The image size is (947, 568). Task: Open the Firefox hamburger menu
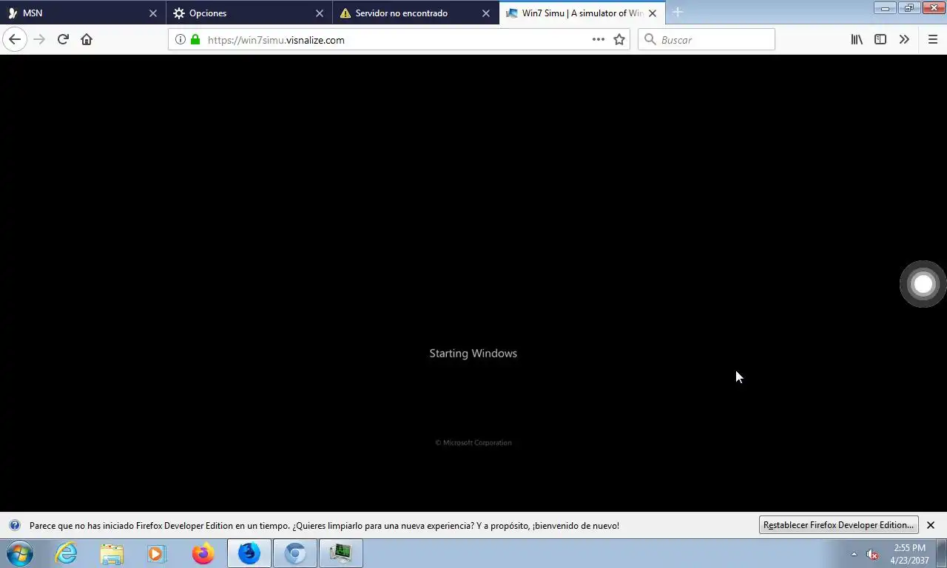pyautogui.click(x=932, y=39)
